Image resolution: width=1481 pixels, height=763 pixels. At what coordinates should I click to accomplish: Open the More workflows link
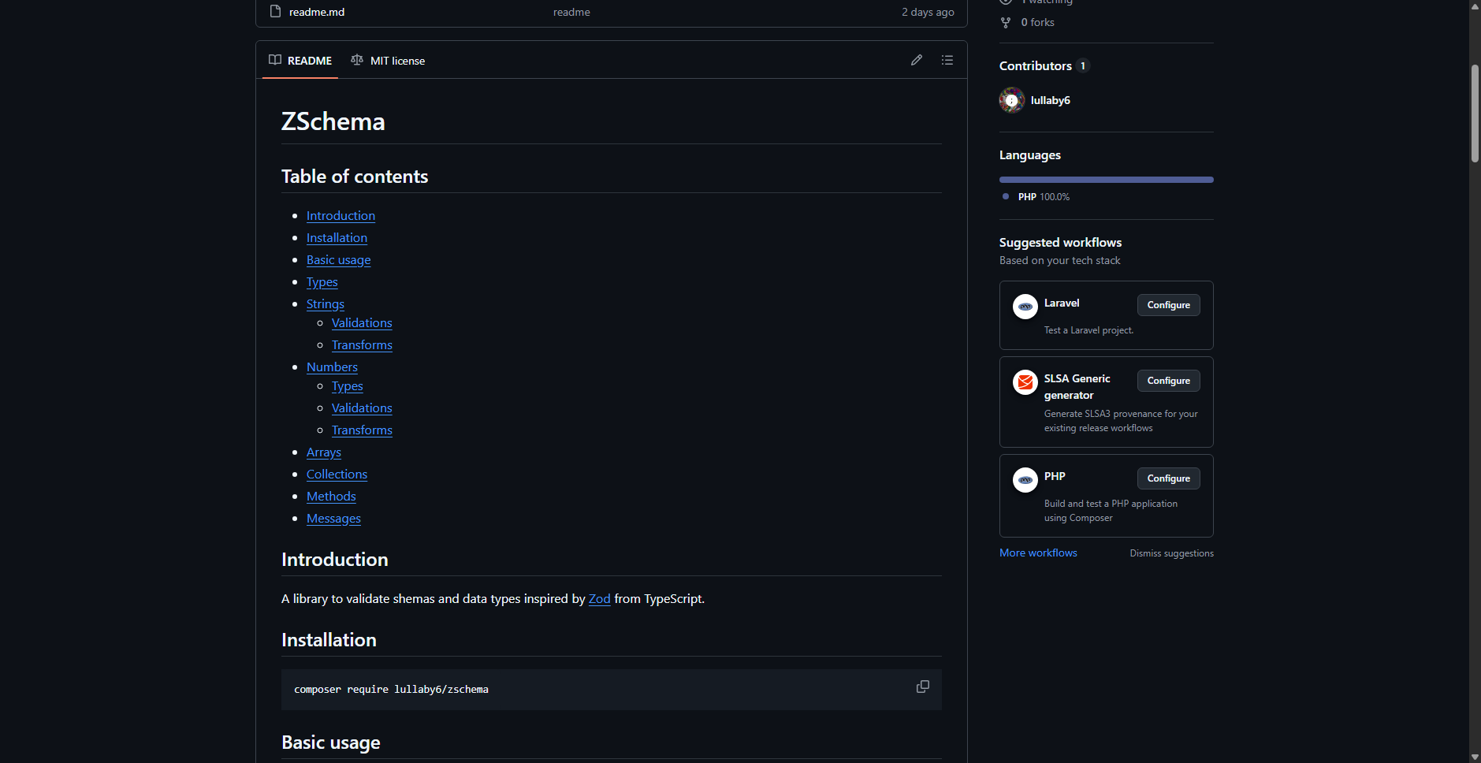pos(1038,553)
